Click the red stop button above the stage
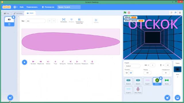 coord(129,13)
